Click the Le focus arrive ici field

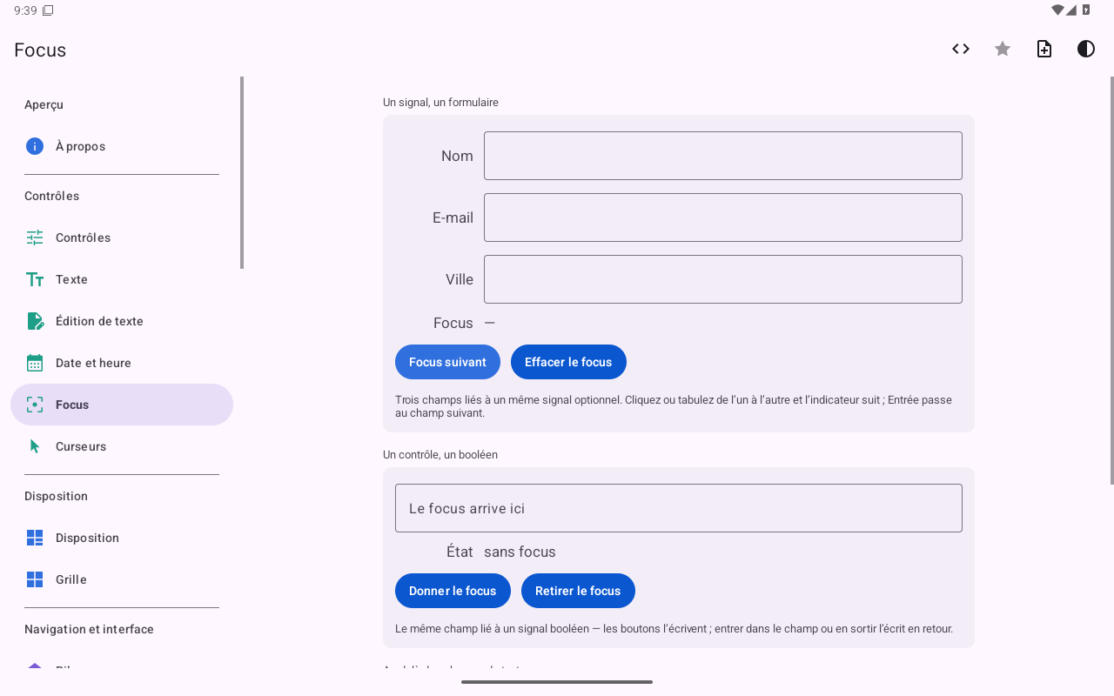coord(679,508)
